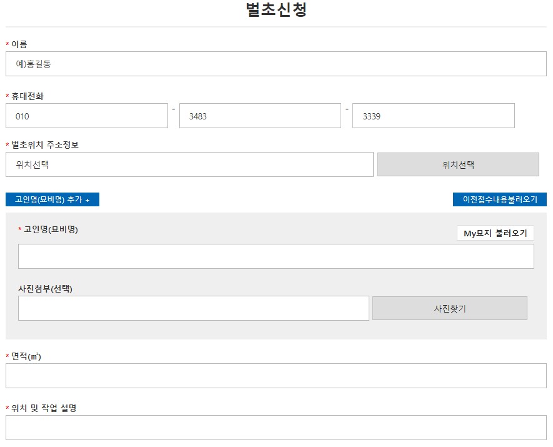The height and width of the screenshot is (447, 553).
Task: Click the middle phone field with 3483
Action: coord(259,115)
